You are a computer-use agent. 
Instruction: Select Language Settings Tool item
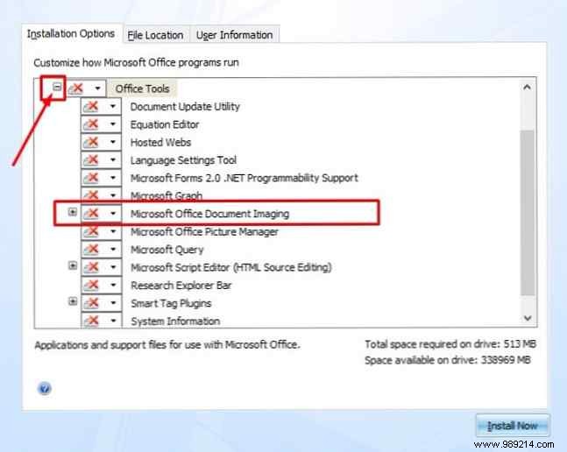pos(183,160)
